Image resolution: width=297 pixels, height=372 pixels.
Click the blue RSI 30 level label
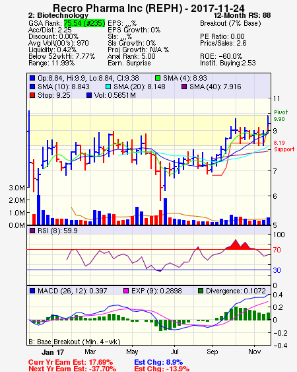click(277, 270)
